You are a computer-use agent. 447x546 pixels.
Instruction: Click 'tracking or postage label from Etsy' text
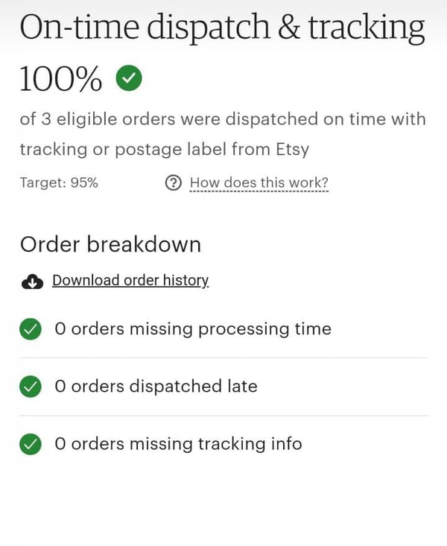pos(164,150)
